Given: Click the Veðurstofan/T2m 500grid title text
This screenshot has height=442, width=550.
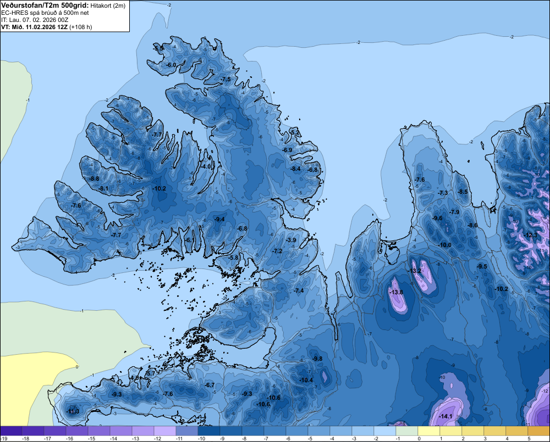Looking at the screenshot, I should [45, 5].
